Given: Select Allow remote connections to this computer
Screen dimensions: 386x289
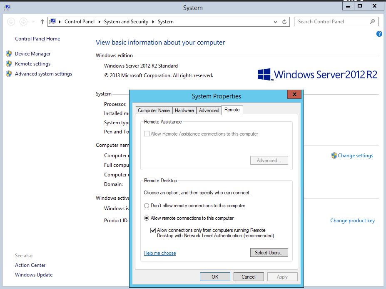Looking at the screenshot, I should click(x=146, y=218).
